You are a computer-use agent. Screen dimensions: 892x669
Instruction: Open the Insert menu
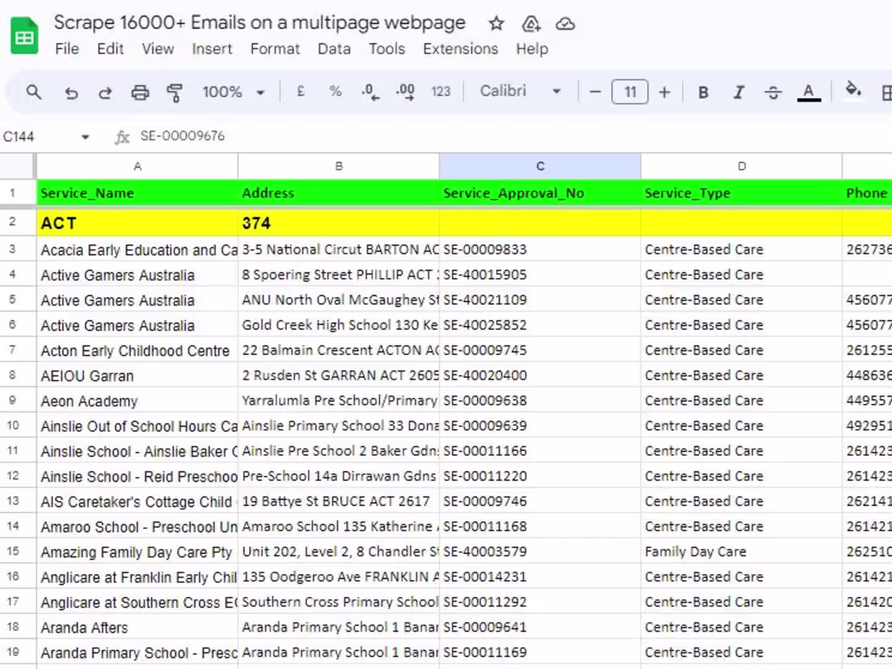click(212, 49)
